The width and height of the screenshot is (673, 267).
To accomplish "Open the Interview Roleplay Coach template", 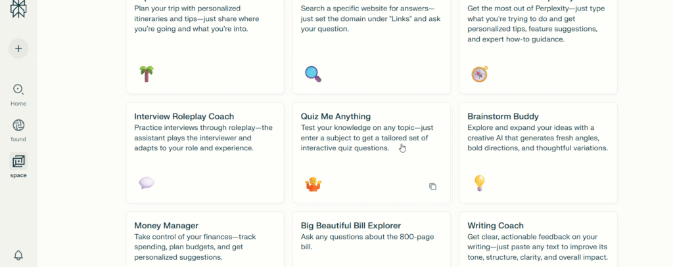I will click(184, 117).
